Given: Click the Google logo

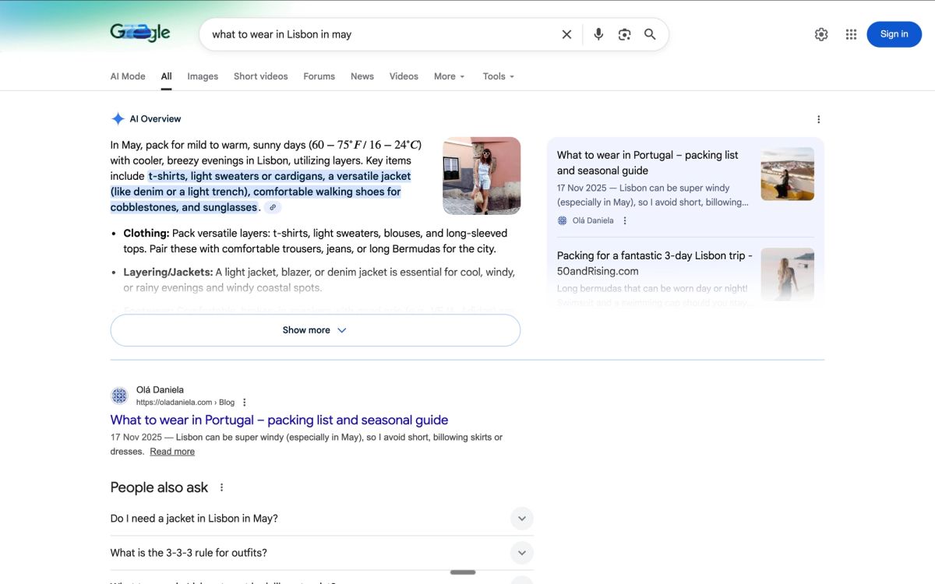Looking at the screenshot, I should coord(140,33).
